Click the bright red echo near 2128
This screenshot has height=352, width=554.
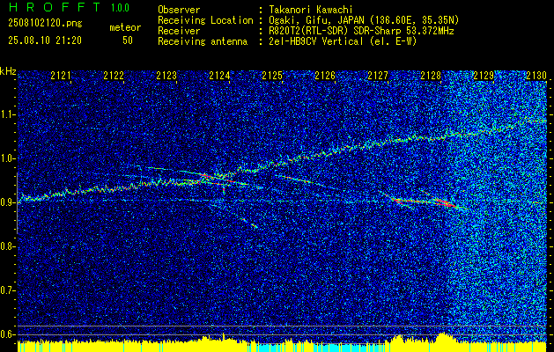(x=446, y=202)
